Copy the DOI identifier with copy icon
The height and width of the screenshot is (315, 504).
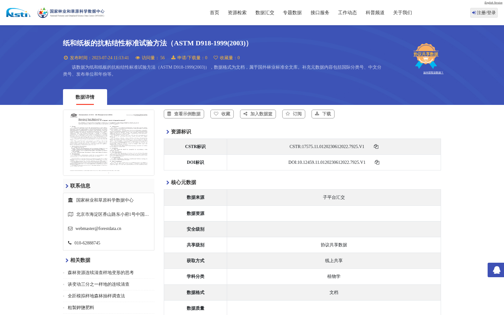click(377, 162)
